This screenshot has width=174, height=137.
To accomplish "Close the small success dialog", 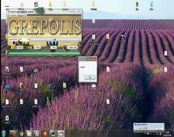I will [94, 58].
